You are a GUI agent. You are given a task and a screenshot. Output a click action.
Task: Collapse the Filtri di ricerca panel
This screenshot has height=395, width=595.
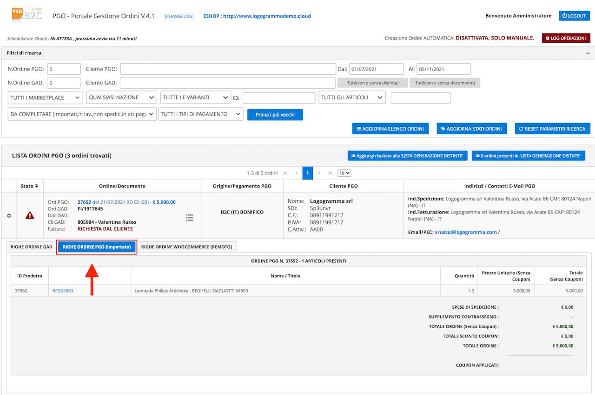point(588,53)
